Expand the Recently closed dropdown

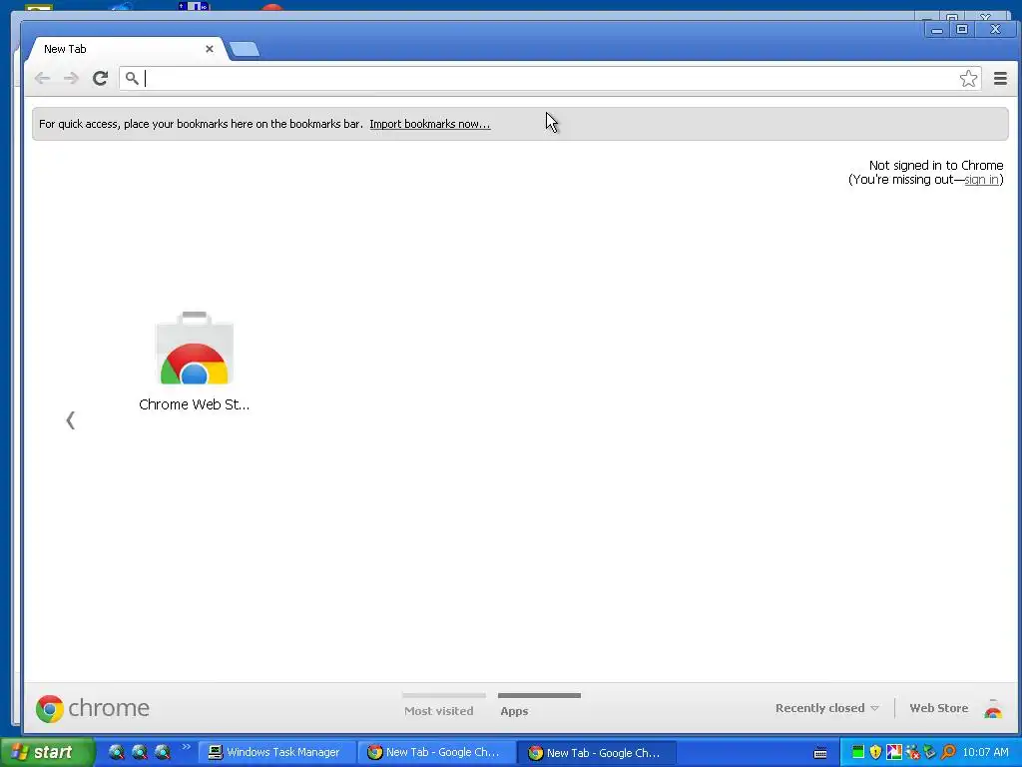tap(827, 708)
